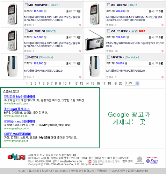
Task: Click pink icon in R4(2G) row
Action: [80, 77]
